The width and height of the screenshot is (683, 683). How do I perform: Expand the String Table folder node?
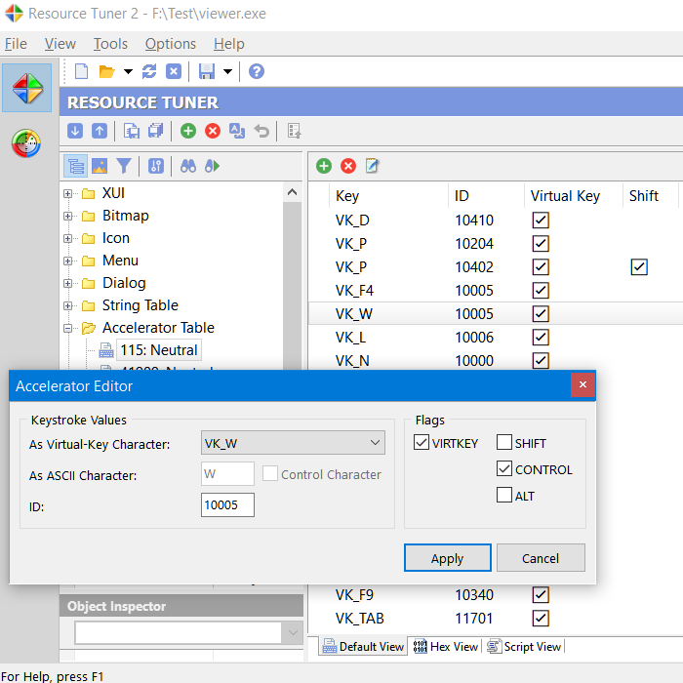[x=67, y=305]
